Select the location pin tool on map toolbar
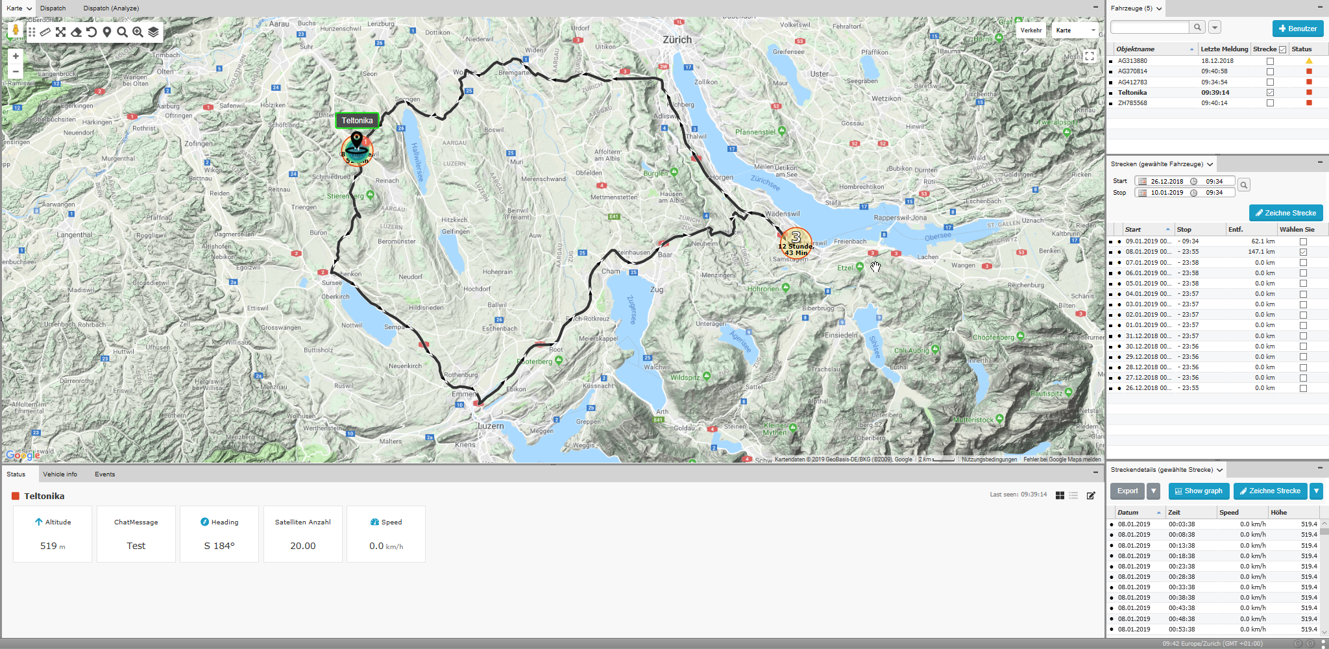1329x649 pixels. [107, 32]
